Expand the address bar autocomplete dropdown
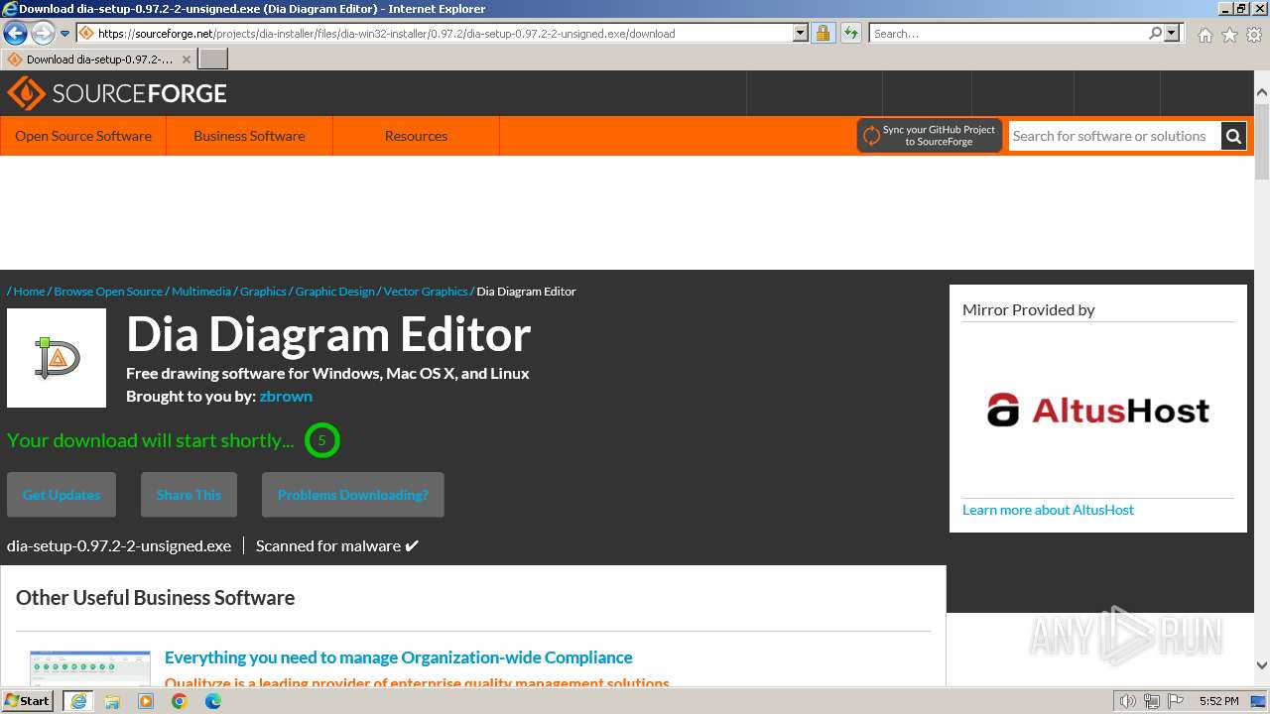Screen dimensions: 1270x714 tap(801, 33)
